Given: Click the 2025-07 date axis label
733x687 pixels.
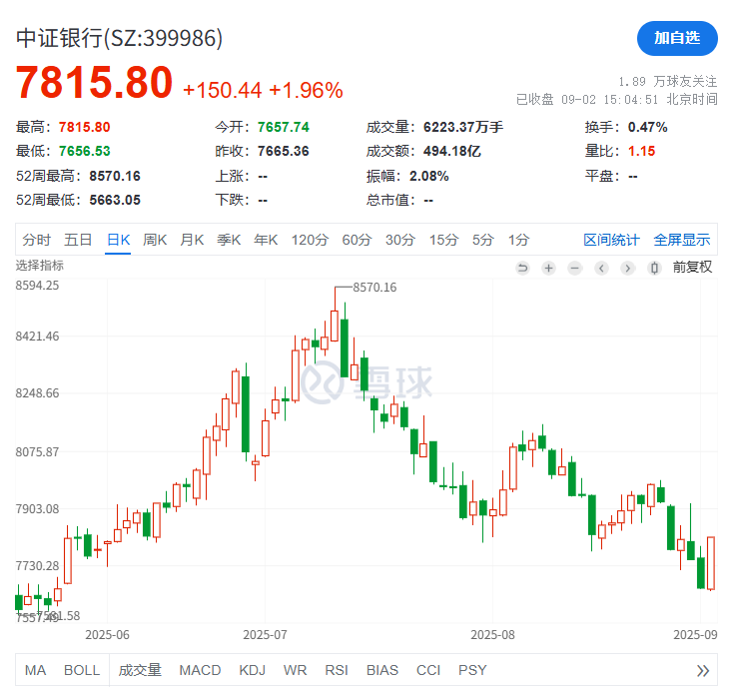Looking at the screenshot, I should tap(265, 635).
